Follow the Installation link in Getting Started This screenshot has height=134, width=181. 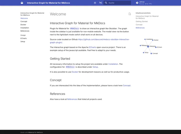point(113,64)
